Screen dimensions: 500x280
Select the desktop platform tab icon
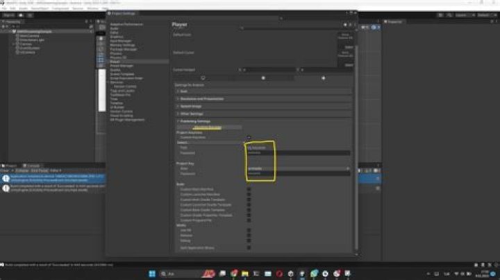tap(203, 78)
